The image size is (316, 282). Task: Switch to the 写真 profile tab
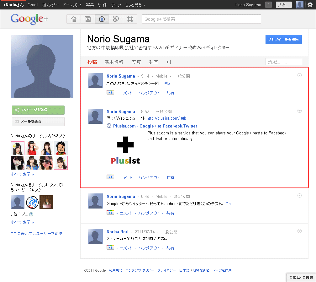pos(136,62)
